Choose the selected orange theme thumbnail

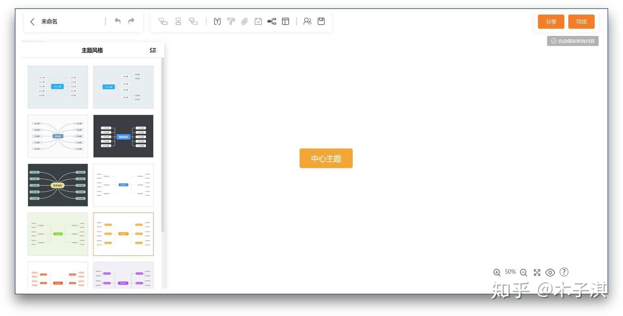tap(123, 234)
